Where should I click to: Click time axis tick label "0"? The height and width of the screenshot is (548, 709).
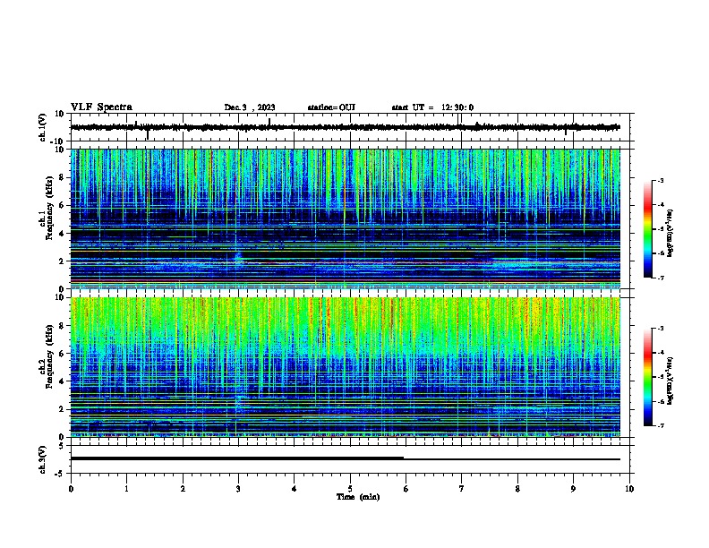[x=71, y=489]
